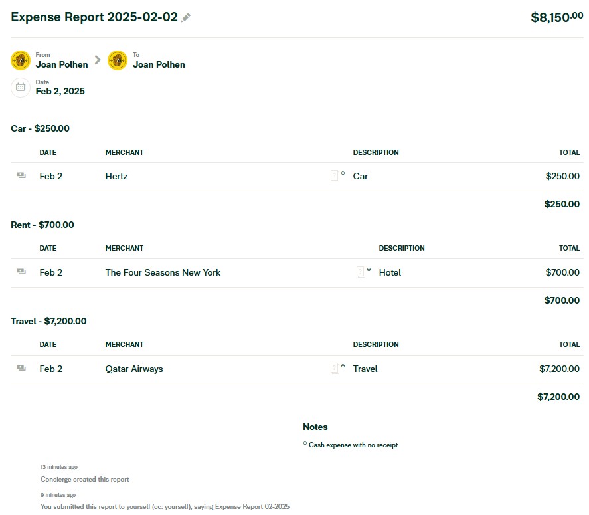Click the $8,150.00 report total

coord(556,18)
